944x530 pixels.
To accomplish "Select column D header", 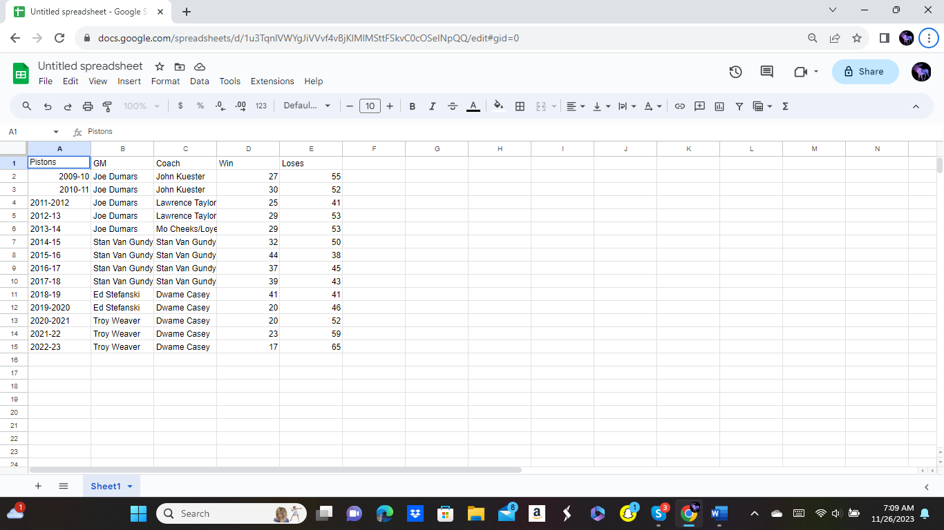I will pos(248,148).
